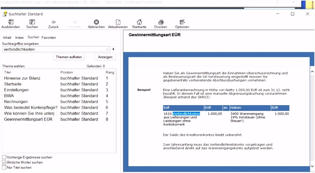Click the Gewinnermittlungsart EÜR heading
The image size is (315, 173).
(154, 35)
